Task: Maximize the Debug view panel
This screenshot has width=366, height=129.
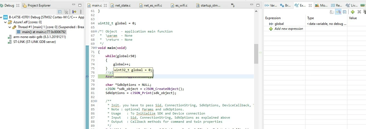Action: (80, 5)
